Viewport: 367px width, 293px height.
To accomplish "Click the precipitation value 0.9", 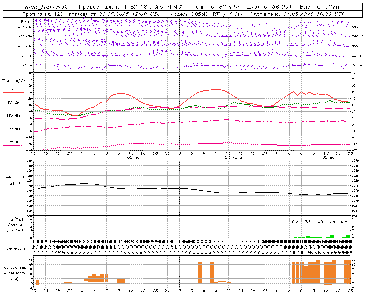I will [x=332, y=221].
